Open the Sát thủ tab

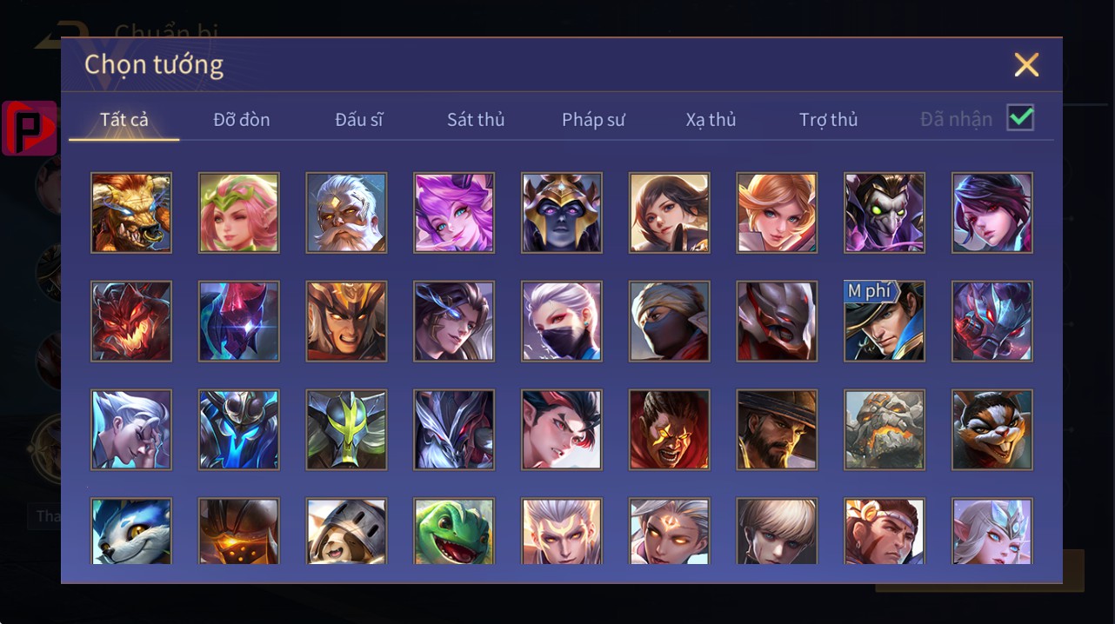476,119
